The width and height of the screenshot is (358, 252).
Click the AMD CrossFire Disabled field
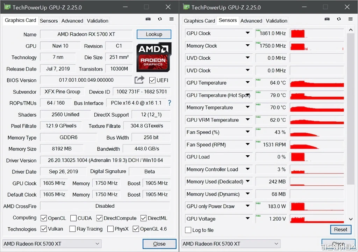click(105, 206)
